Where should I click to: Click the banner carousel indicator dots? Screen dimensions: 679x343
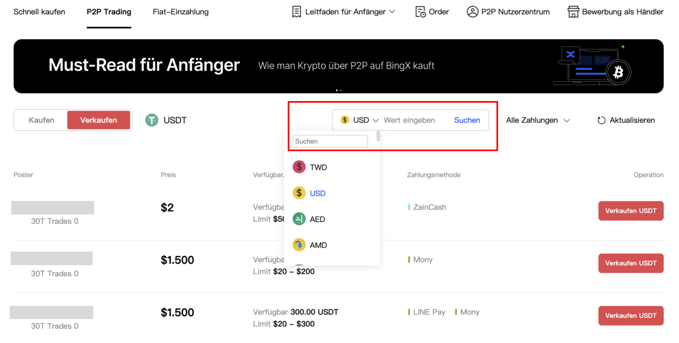pyautogui.click(x=339, y=90)
